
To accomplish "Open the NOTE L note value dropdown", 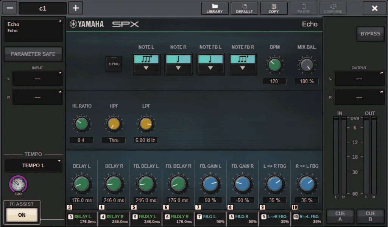I will [146, 64].
